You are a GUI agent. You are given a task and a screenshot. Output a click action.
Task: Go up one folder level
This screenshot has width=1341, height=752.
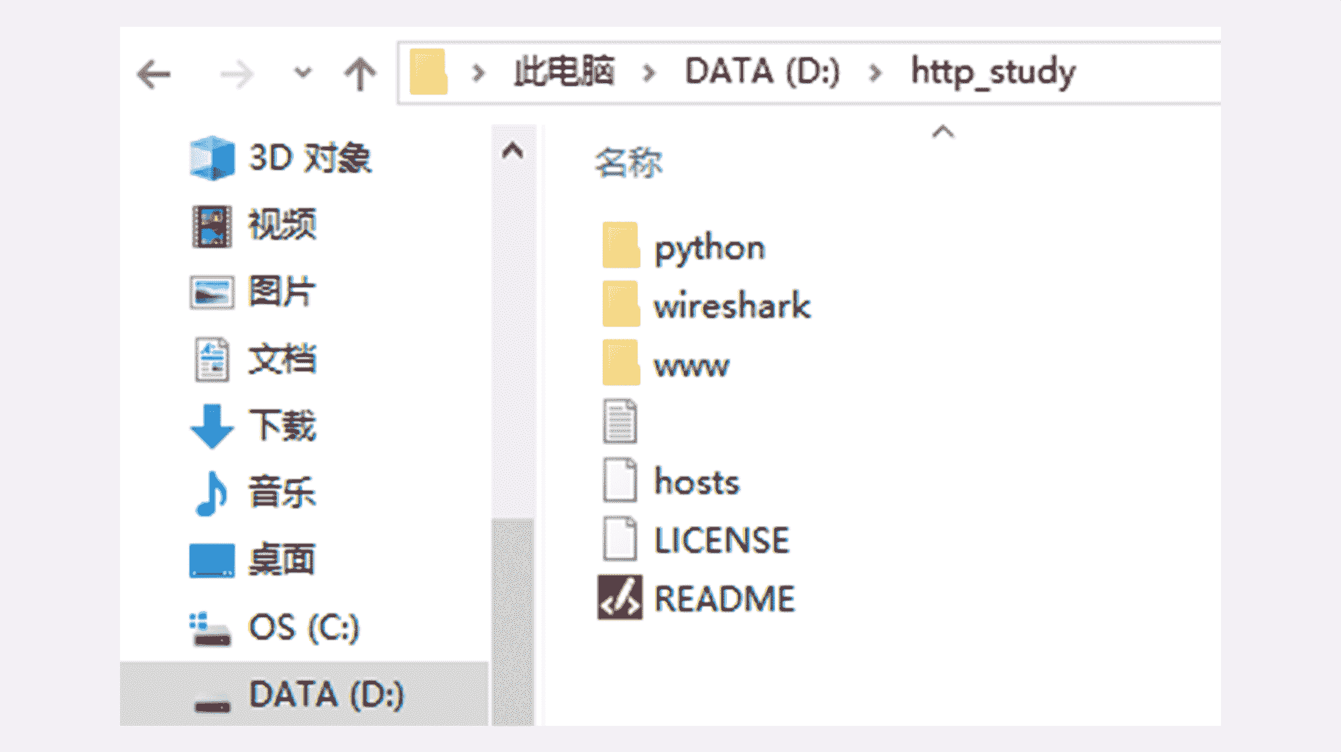360,74
